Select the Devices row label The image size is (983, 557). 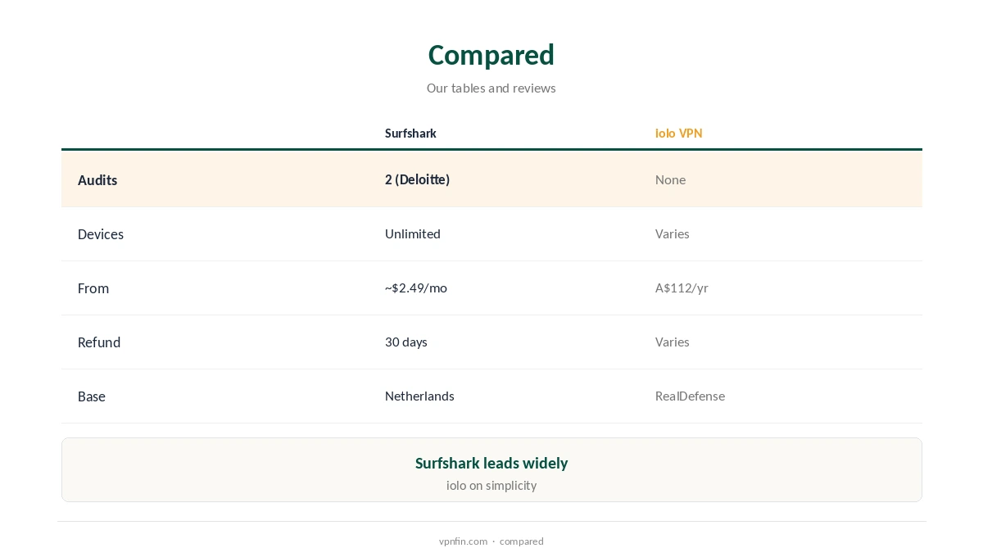[101, 234]
